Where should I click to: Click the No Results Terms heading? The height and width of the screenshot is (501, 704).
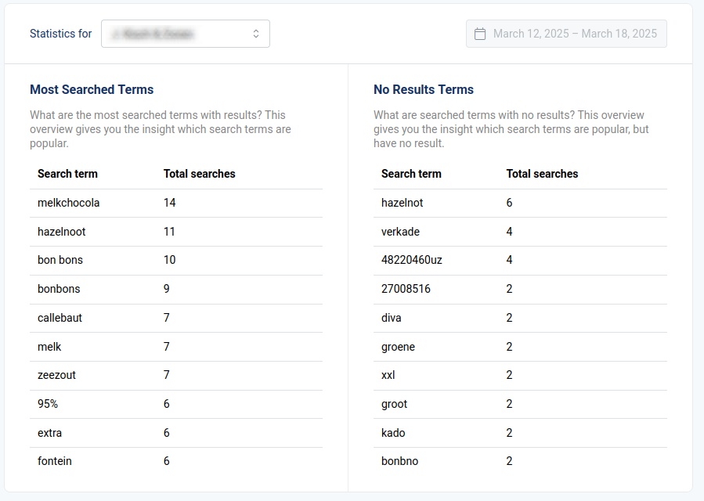click(x=424, y=89)
